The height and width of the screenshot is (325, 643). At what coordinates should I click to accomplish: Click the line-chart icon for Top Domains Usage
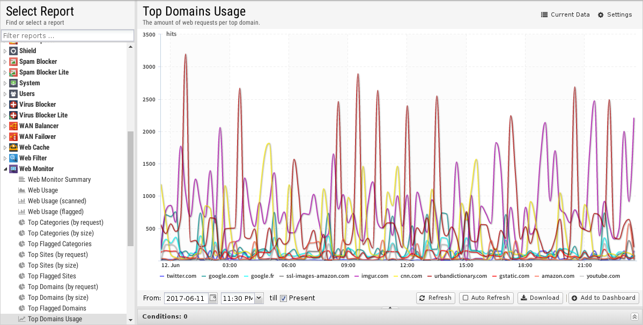(x=22, y=319)
